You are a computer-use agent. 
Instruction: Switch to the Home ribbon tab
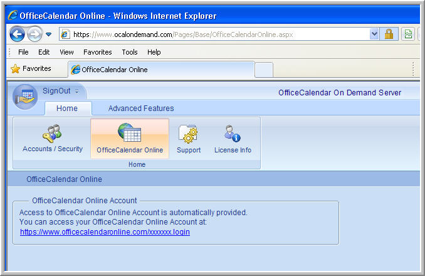coord(67,109)
